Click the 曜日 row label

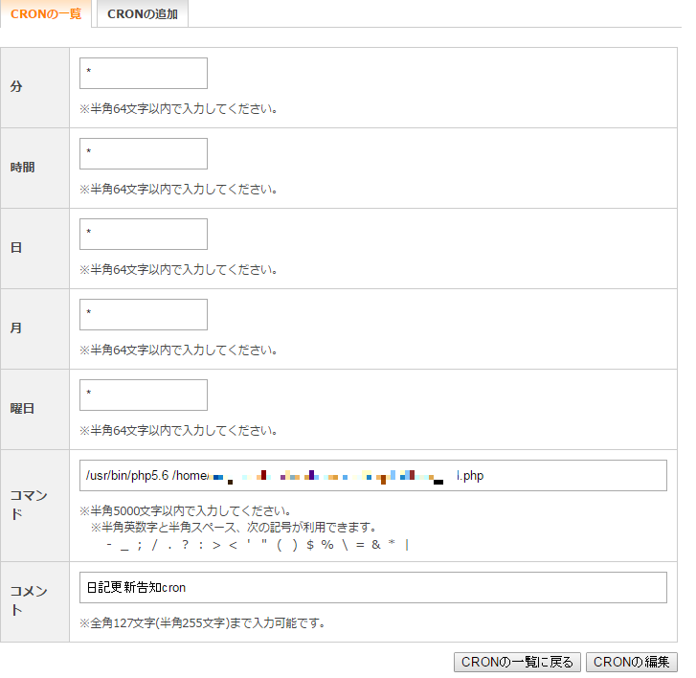click(x=22, y=409)
